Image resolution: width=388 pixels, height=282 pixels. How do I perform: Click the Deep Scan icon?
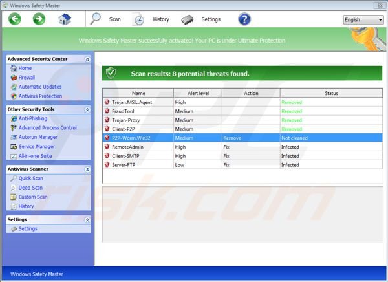[x=14, y=188]
